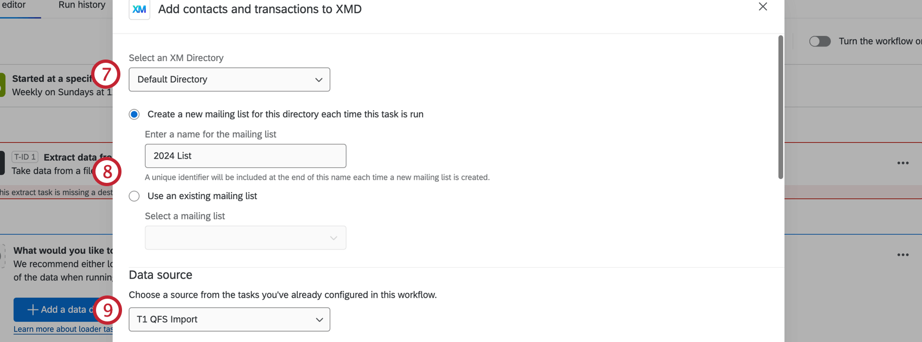Open the ellipsis menu on the Extract data task

904,163
